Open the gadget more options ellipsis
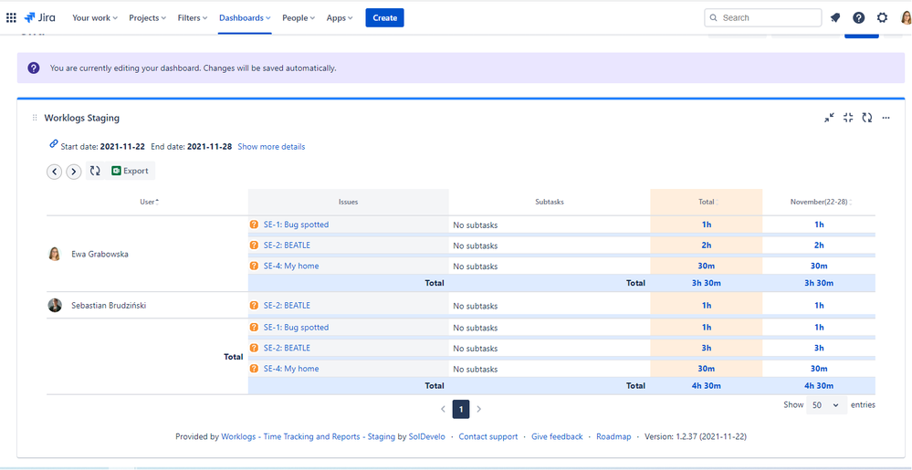912x470 pixels. point(886,118)
